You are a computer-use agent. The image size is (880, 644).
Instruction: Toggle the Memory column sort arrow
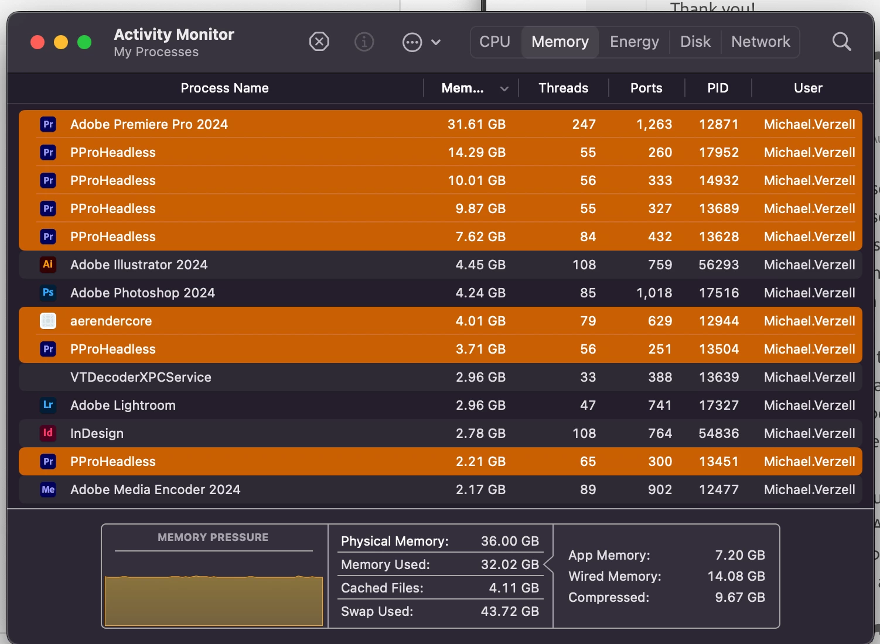pos(504,89)
